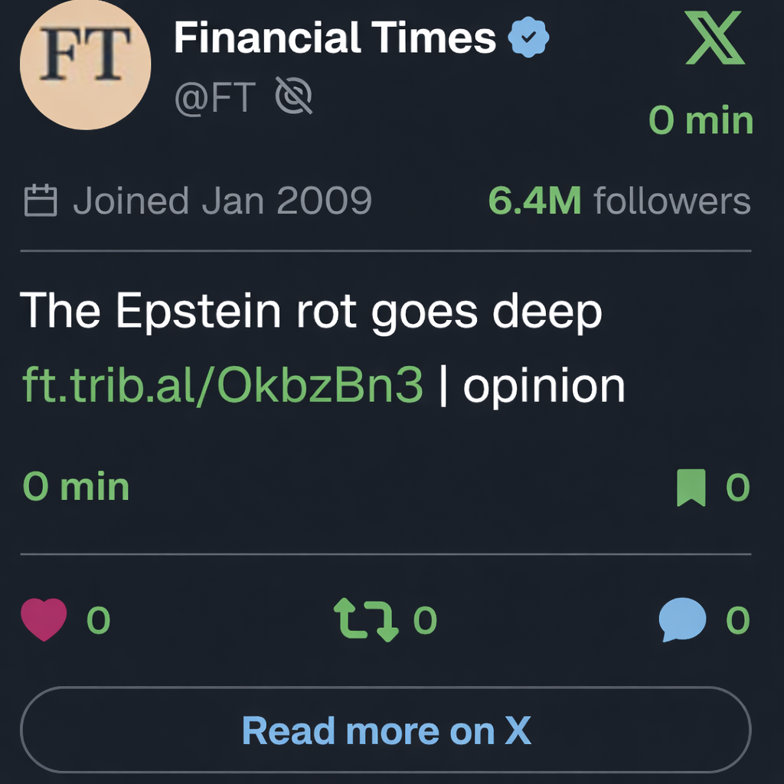Image resolution: width=784 pixels, height=784 pixels.
Task: Open the FT profile avatar
Action: point(84,65)
